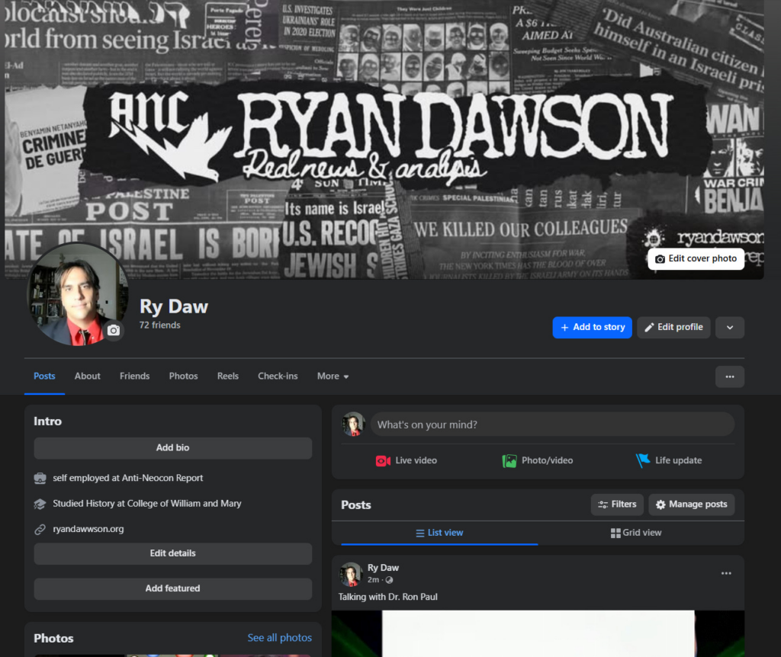Open Filters for posts
The height and width of the screenshot is (657, 781).
pyautogui.click(x=617, y=505)
